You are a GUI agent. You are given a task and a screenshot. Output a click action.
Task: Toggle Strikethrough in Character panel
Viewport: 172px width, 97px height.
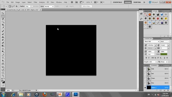pos(167,58)
